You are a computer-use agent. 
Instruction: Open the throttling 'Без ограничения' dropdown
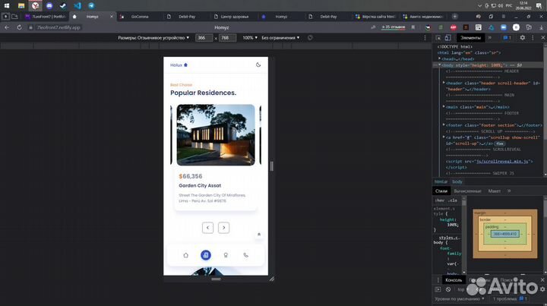(280, 37)
